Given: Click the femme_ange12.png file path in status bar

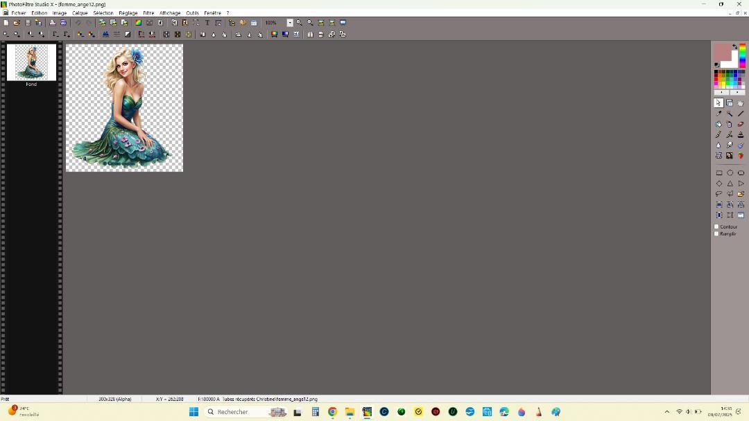Looking at the screenshot, I should [x=257, y=399].
